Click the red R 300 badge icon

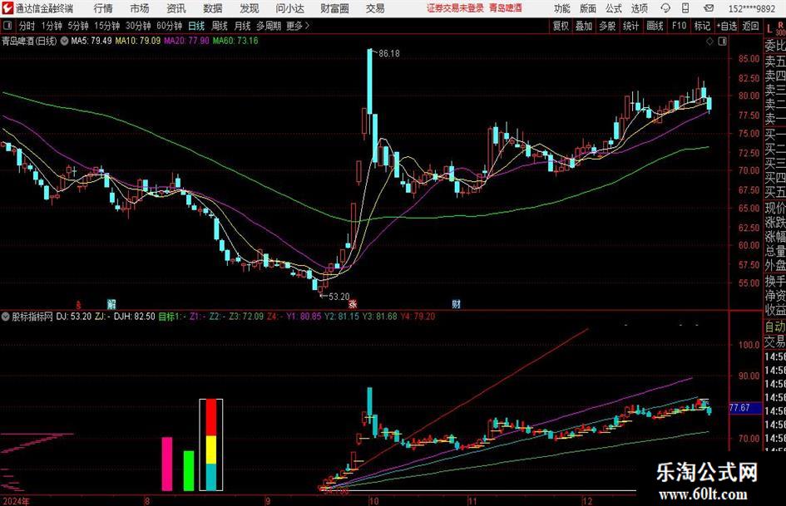click(x=781, y=28)
